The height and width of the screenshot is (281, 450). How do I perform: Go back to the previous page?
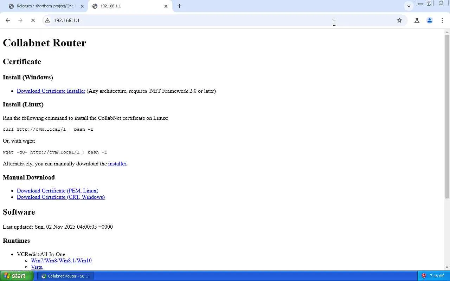click(8, 20)
